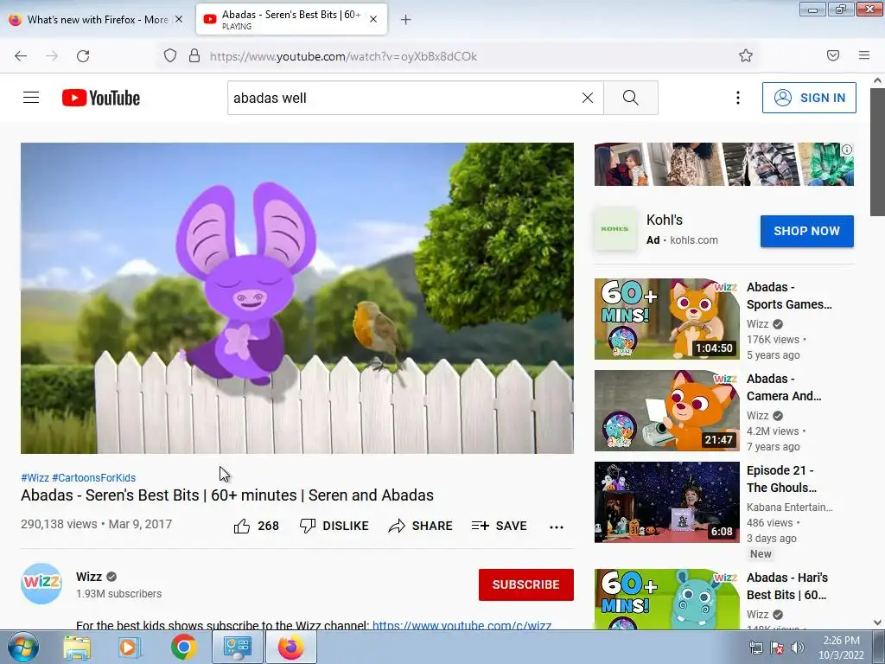
Task: Open Google Chrome from taskbar
Action: [183, 647]
